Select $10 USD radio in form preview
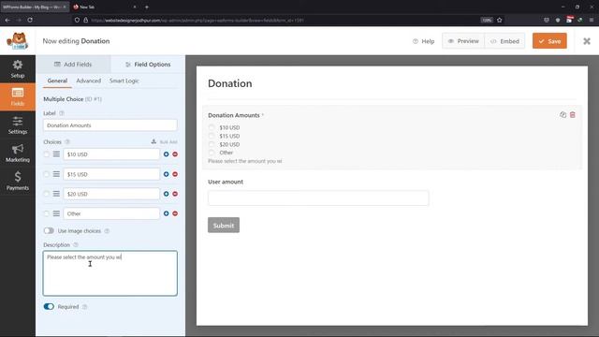The width and height of the screenshot is (599, 337). click(x=212, y=127)
